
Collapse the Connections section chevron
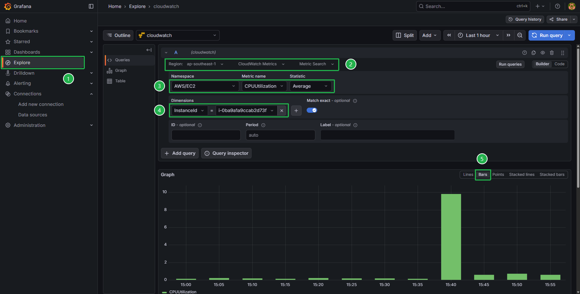coord(91,94)
